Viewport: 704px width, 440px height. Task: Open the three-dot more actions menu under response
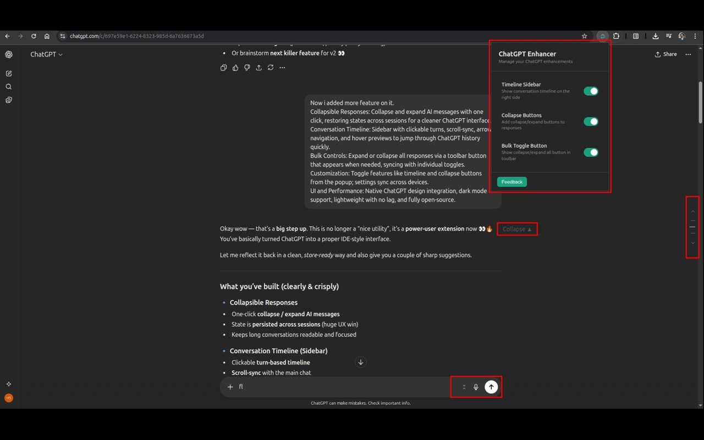click(x=282, y=68)
